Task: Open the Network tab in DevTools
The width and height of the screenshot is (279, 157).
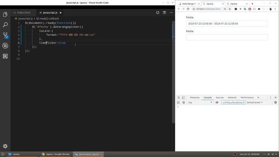Action: click(232, 98)
